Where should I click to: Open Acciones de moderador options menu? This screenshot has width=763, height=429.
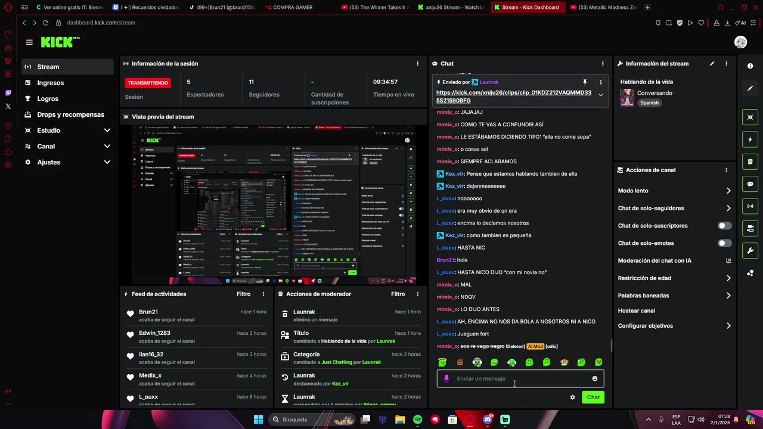418,294
